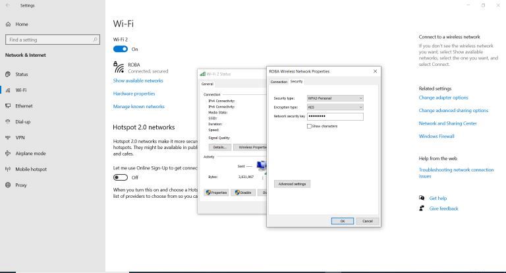Image resolution: width=506 pixels, height=273 pixels.
Task: Select the Security tab
Action: pyautogui.click(x=296, y=81)
